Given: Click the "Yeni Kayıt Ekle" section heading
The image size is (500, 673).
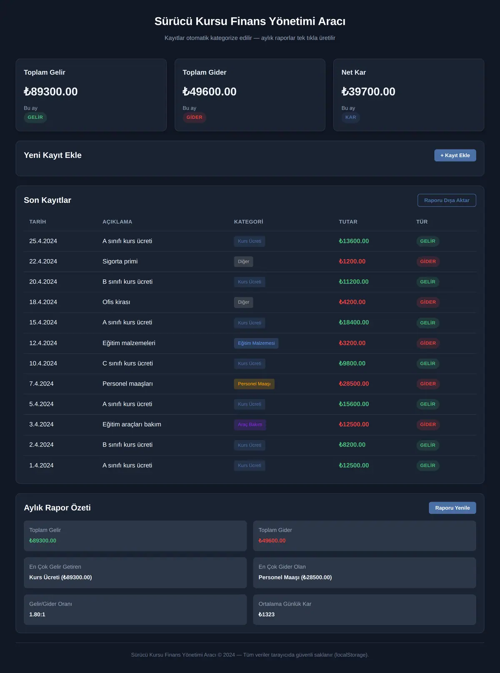Looking at the screenshot, I should 52,155.
